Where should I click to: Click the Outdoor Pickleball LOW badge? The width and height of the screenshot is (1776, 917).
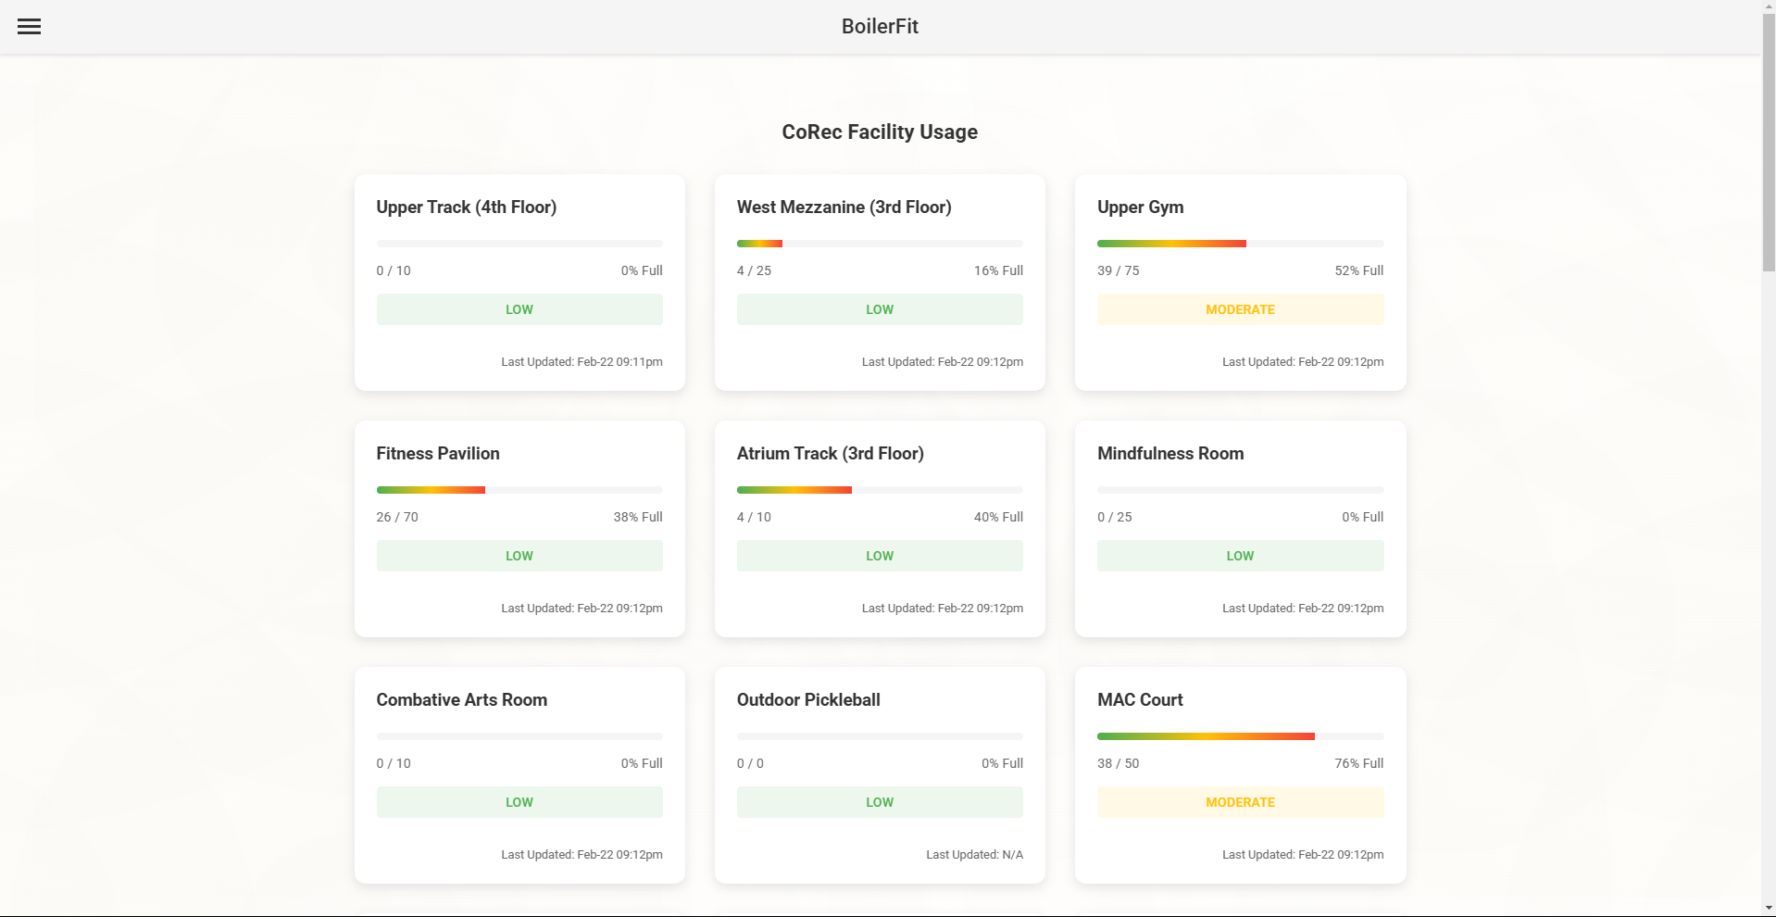pos(880,802)
